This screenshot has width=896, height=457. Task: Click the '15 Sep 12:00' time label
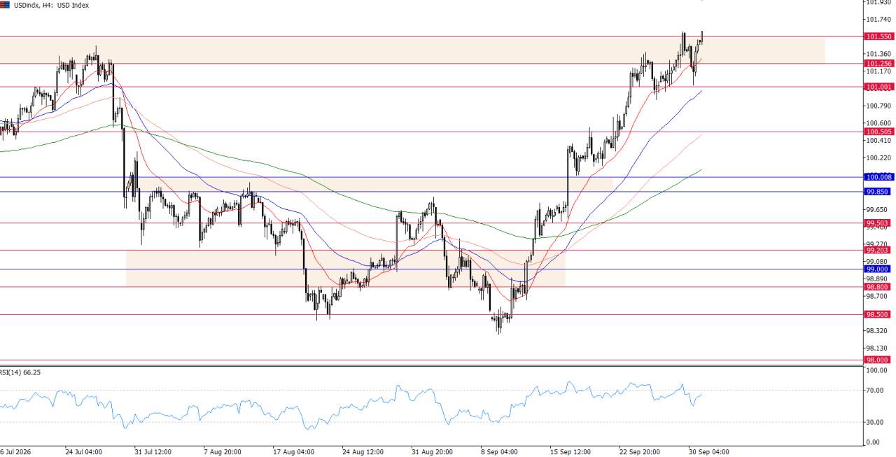(x=571, y=451)
